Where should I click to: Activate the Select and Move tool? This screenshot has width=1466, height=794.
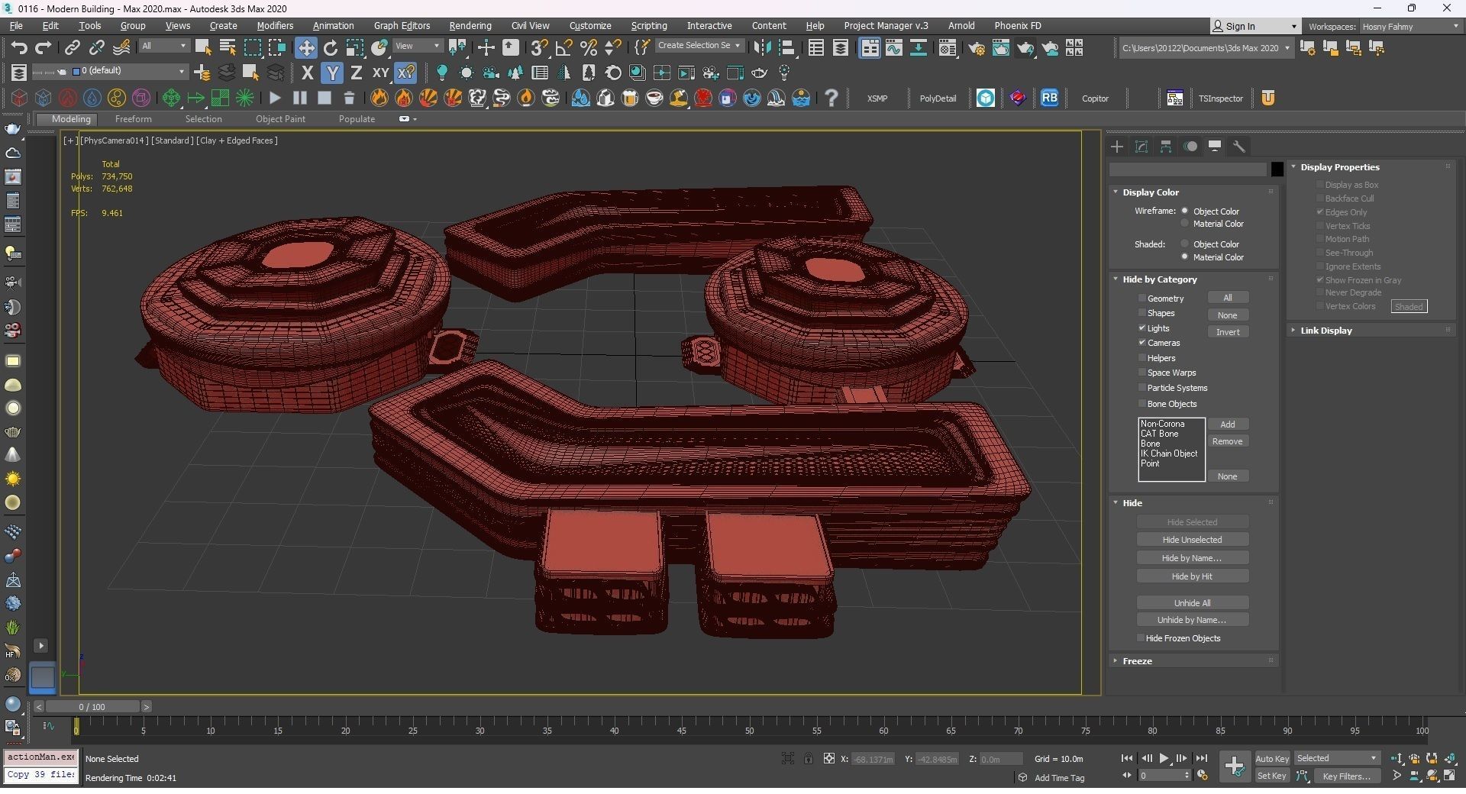pos(305,47)
